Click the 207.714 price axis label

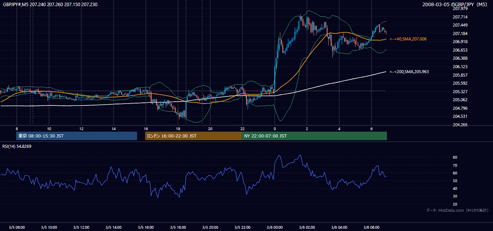point(460,17)
